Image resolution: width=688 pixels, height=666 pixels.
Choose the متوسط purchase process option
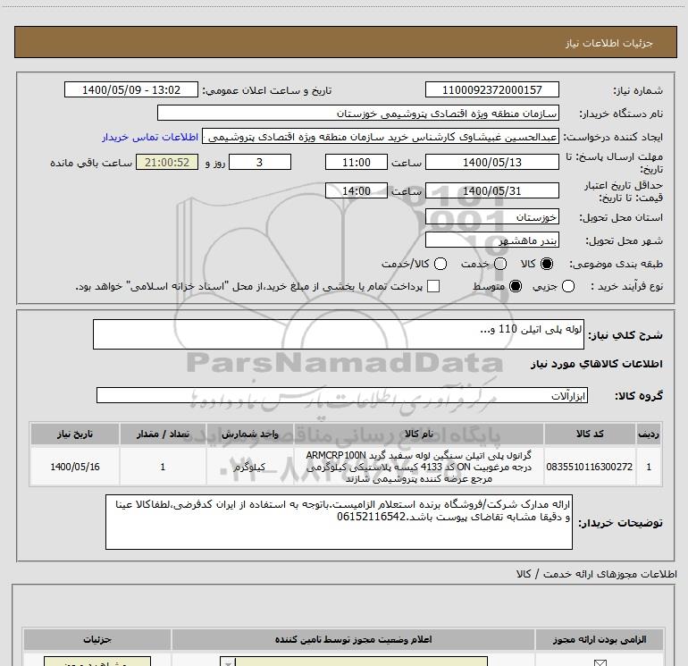tap(516, 287)
